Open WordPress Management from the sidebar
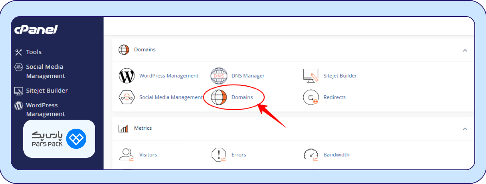Screen dimensions: 486x184 click(x=45, y=110)
